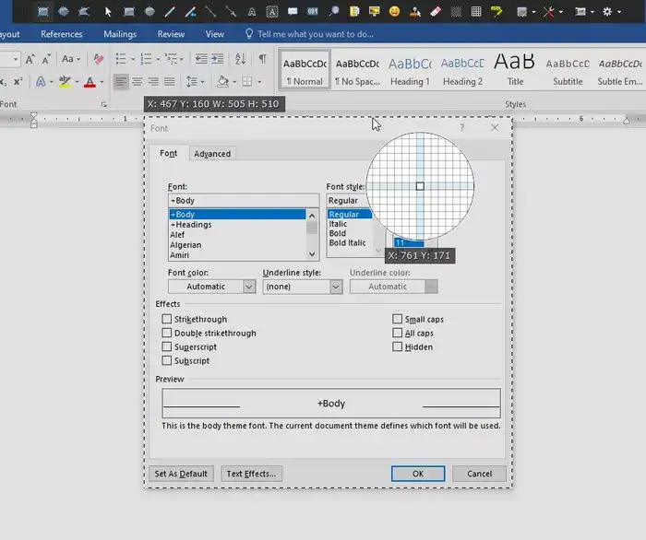Image resolution: width=646 pixels, height=540 pixels.
Task: Click the Set As Default button
Action: click(x=181, y=474)
